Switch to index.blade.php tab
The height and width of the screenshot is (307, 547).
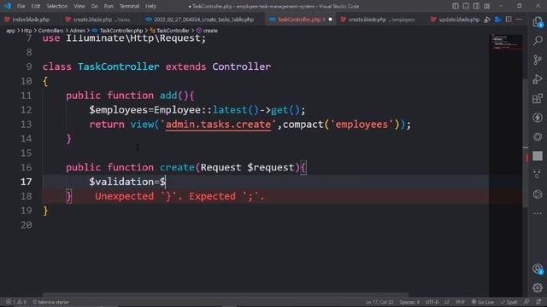[x=30, y=20]
